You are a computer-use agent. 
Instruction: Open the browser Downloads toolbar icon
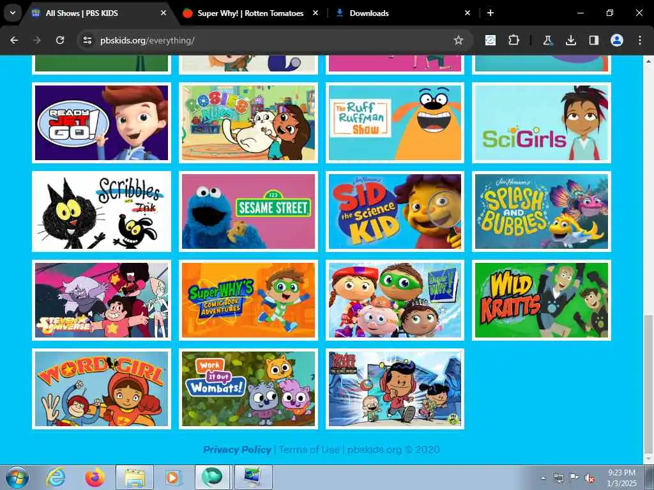[x=570, y=40]
